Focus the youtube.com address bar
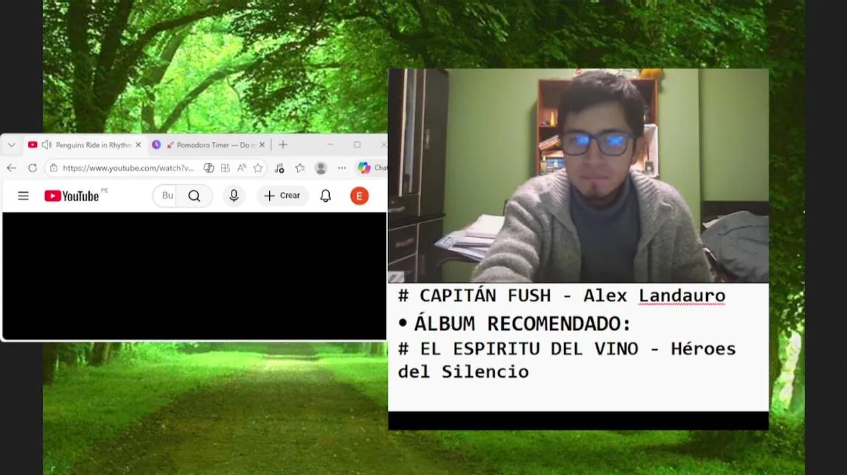 [x=128, y=168]
